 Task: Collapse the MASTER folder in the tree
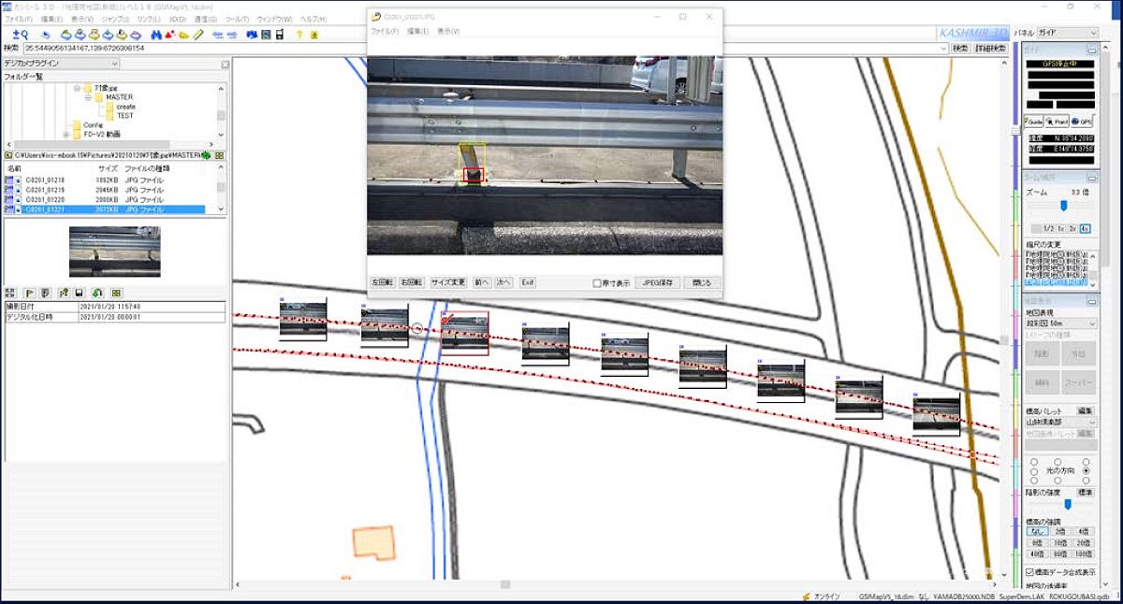click(87, 97)
